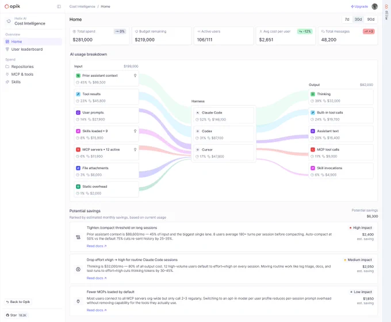Screen dimensions: 391x322
Task: Click the Tool results wrench icon
Action: coord(78,94)
